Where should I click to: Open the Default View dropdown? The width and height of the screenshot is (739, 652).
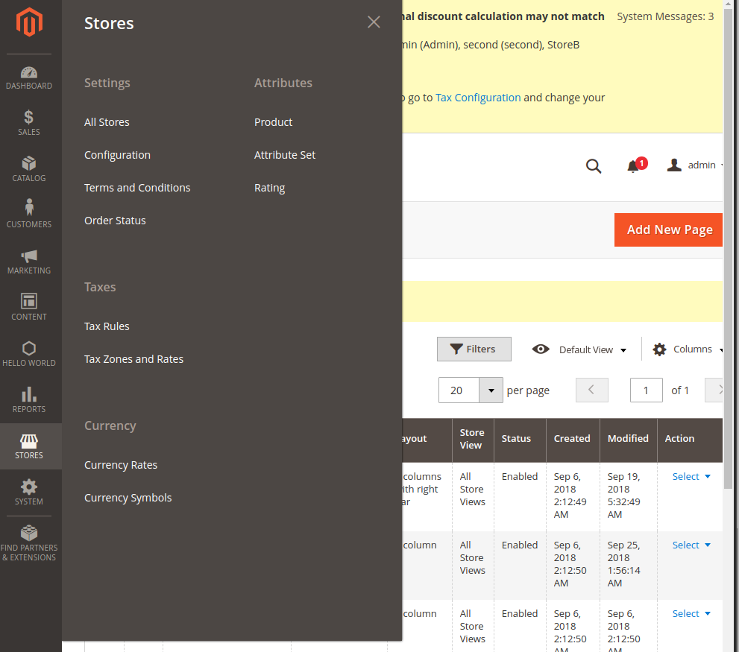point(587,349)
